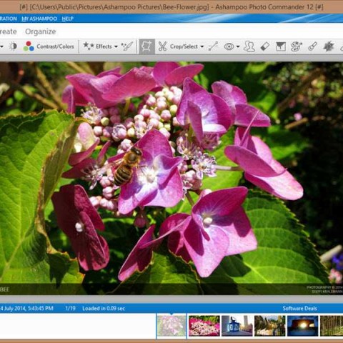The height and width of the screenshot is (343, 343).
Task: Select the straighten line tool
Action: point(213,46)
